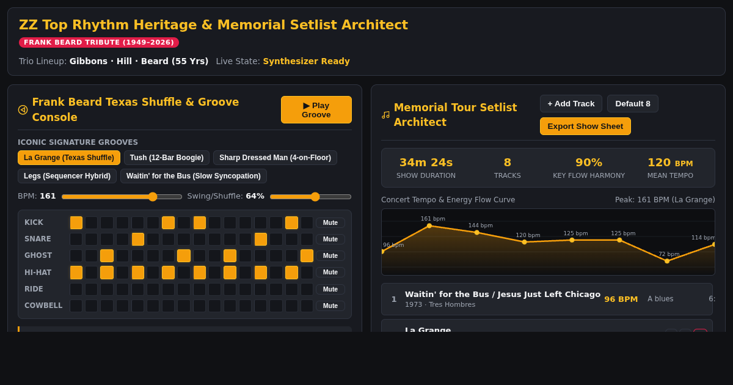Choose Legs (Sequencer Hybrid) groove preset
The height and width of the screenshot is (385, 733).
[x=67, y=176]
